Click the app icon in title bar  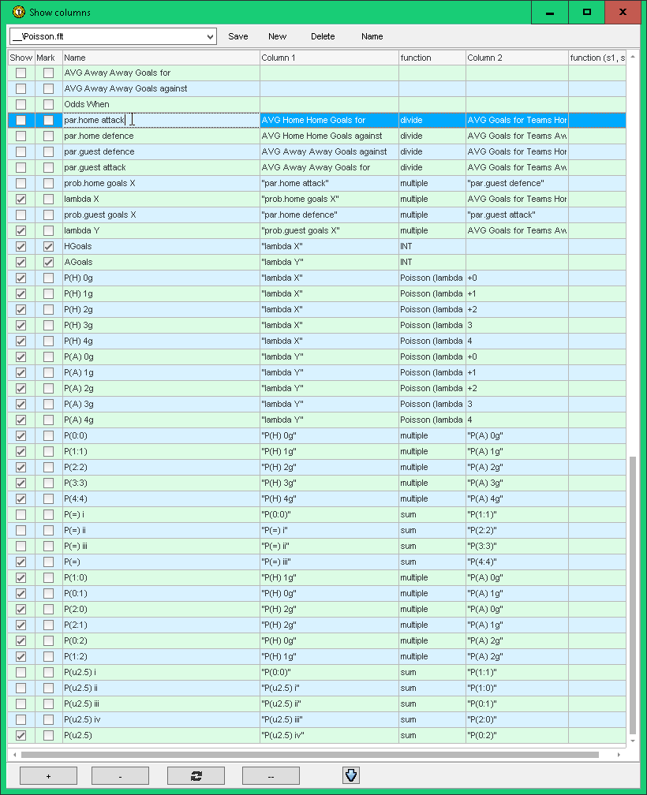point(18,13)
